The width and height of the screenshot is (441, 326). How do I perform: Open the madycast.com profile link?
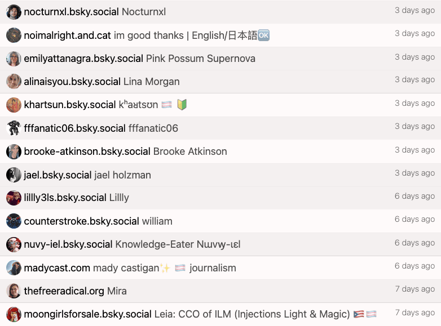click(x=57, y=268)
